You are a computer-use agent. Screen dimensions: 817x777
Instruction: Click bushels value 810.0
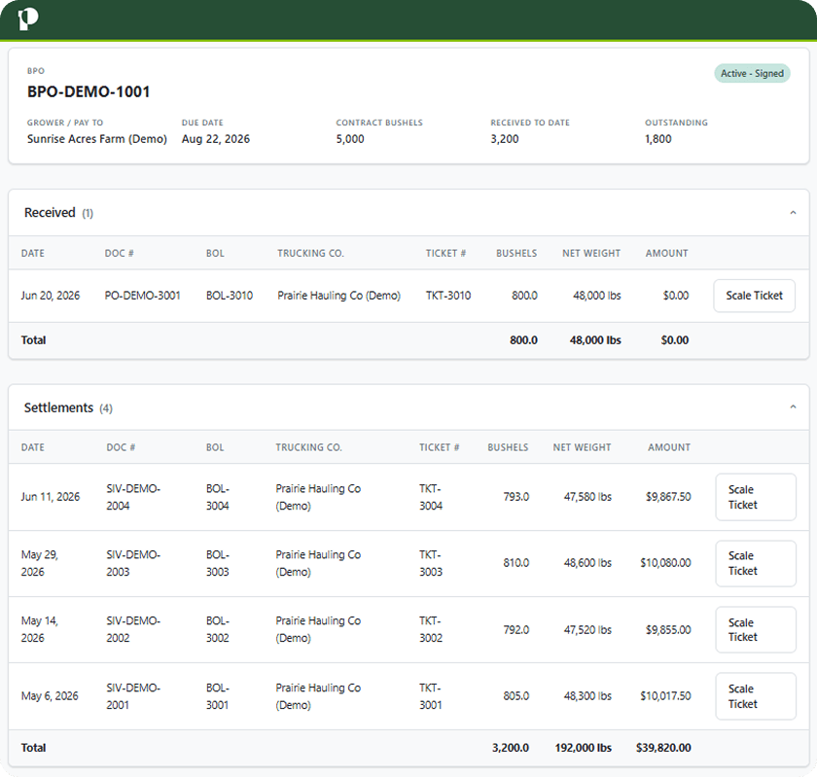(x=515, y=563)
